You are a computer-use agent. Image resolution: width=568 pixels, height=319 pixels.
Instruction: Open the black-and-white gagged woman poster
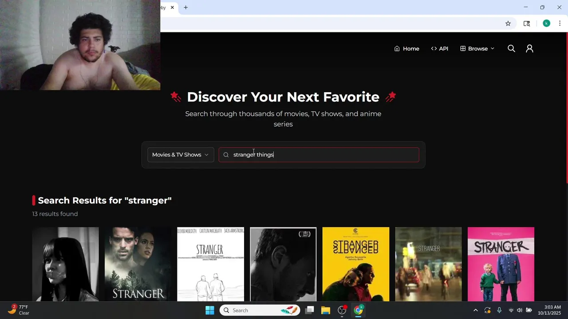pyautogui.click(x=65, y=264)
